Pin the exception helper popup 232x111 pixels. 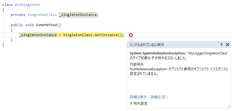point(221,44)
